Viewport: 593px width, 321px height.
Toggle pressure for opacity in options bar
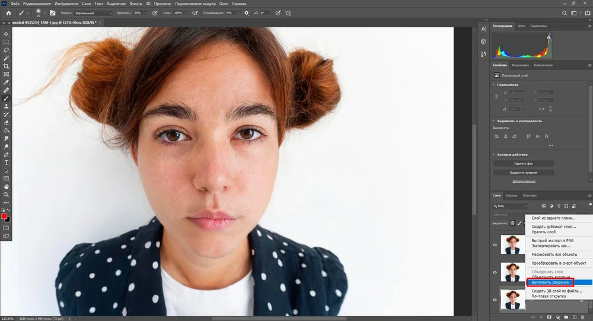(155, 13)
